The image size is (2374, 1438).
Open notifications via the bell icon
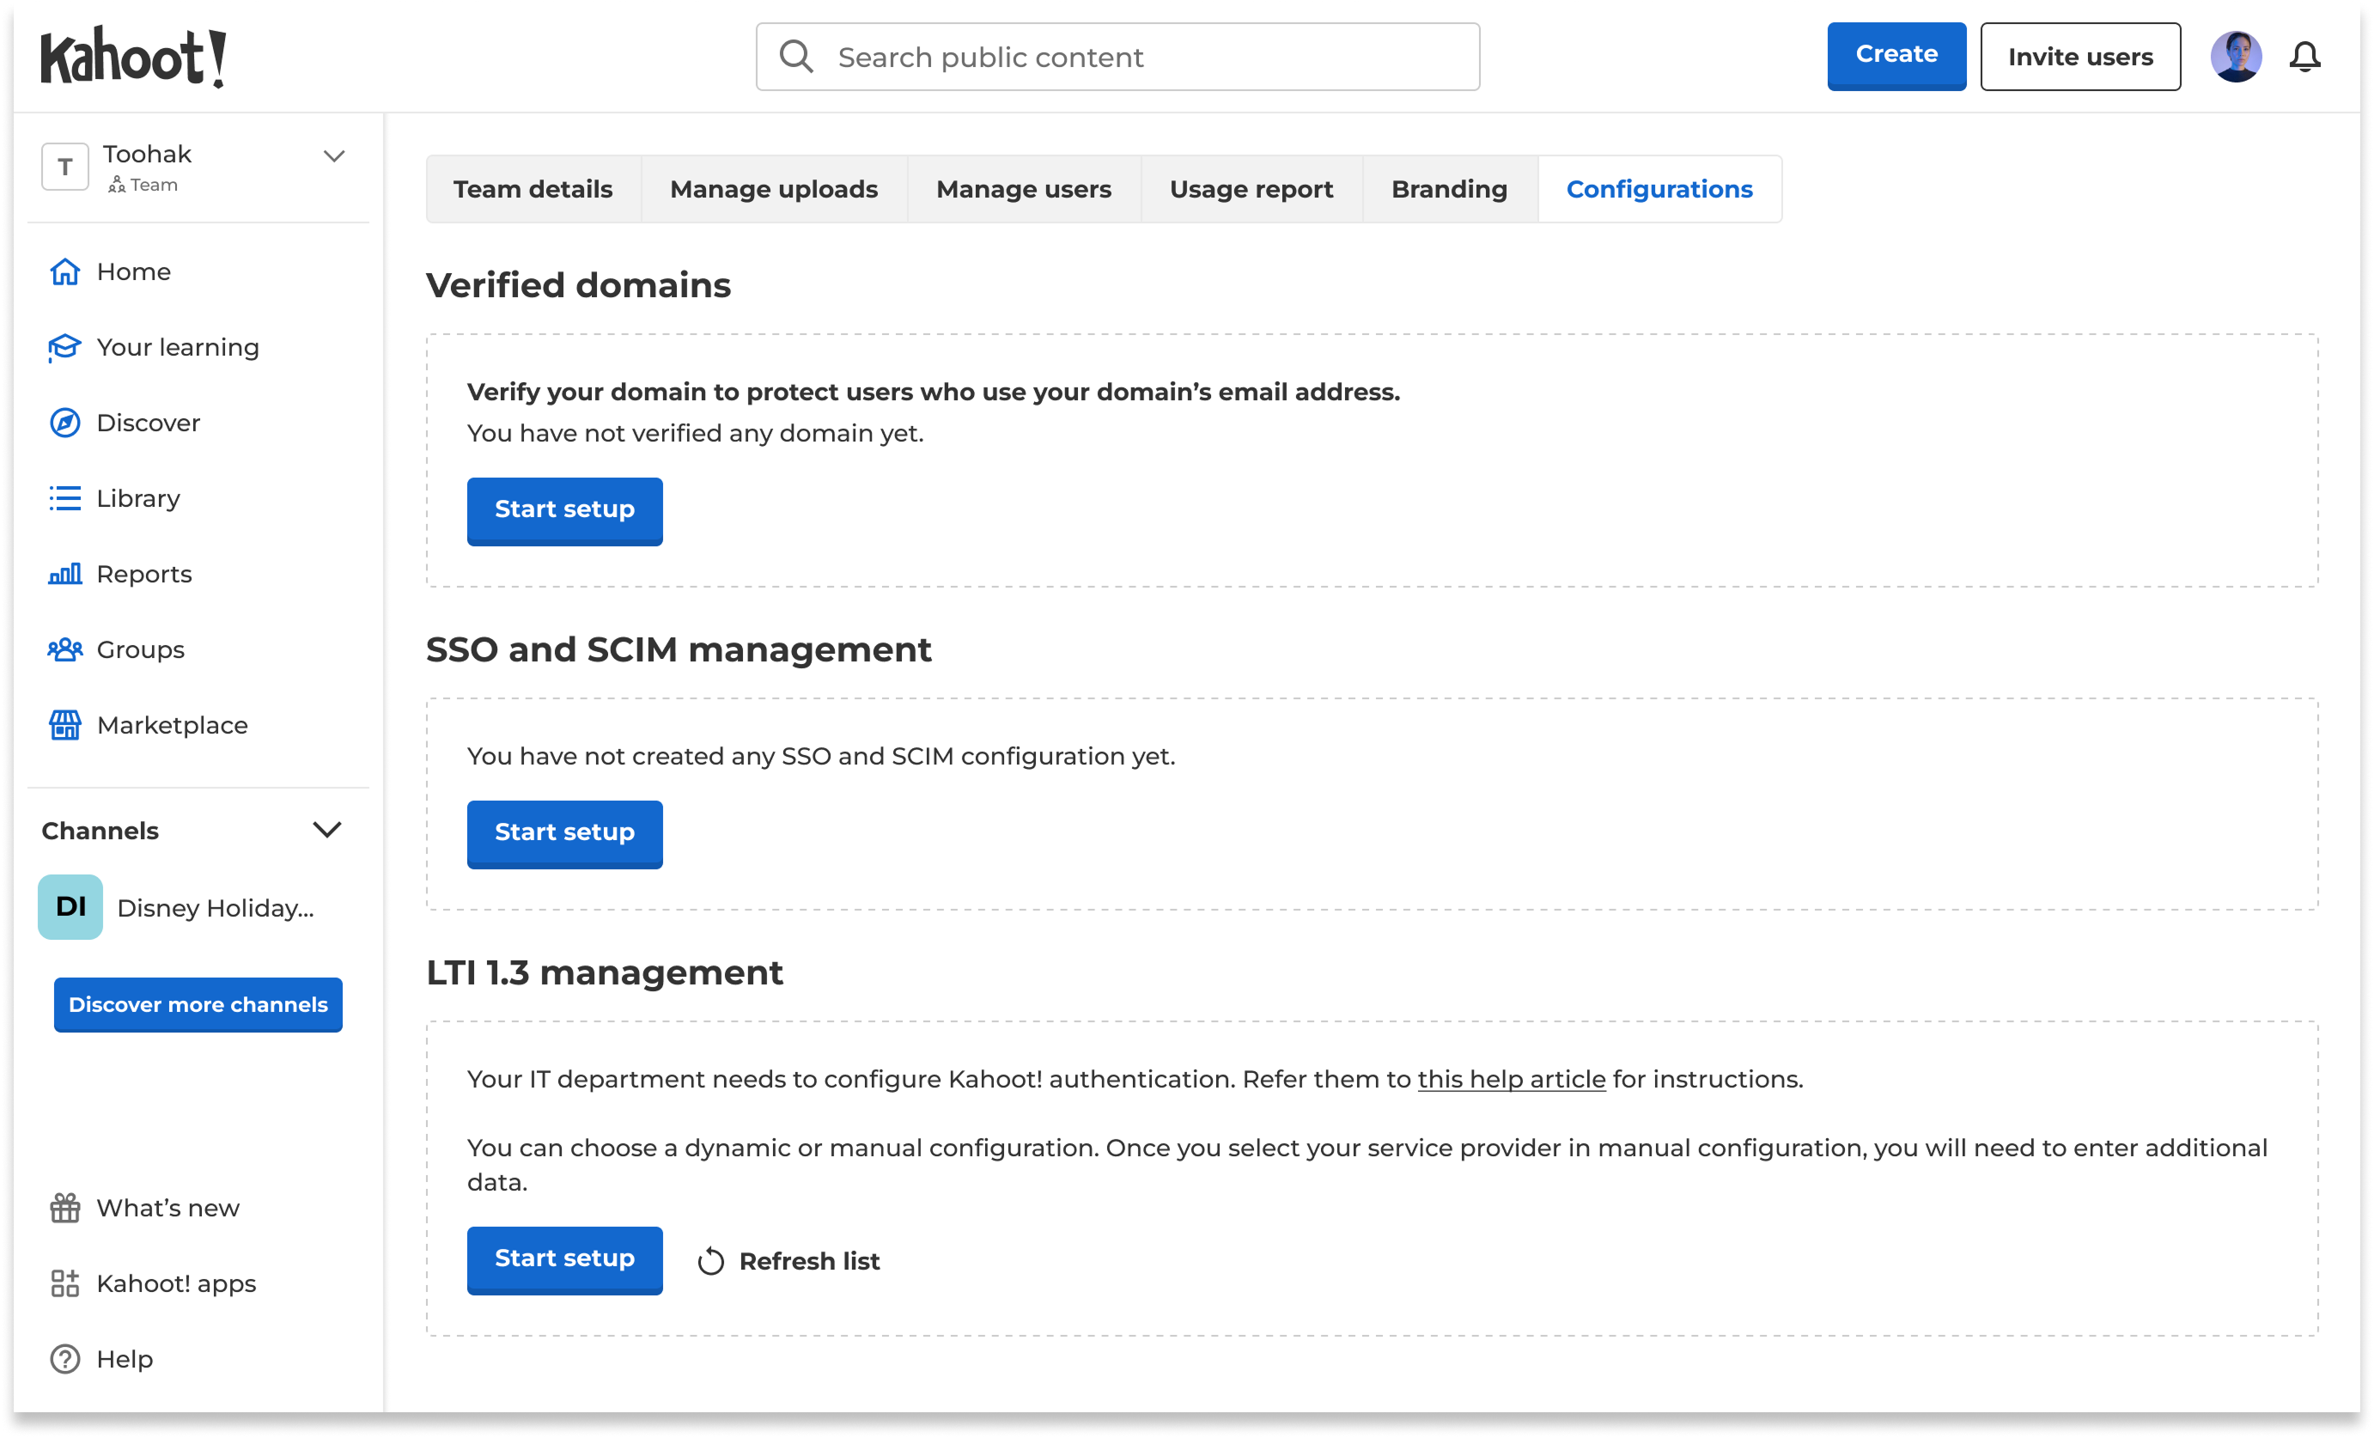click(x=2306, y=57)
